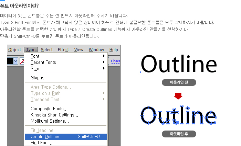
Task: Open Mojikumi Settings
Action: (50, 121)
